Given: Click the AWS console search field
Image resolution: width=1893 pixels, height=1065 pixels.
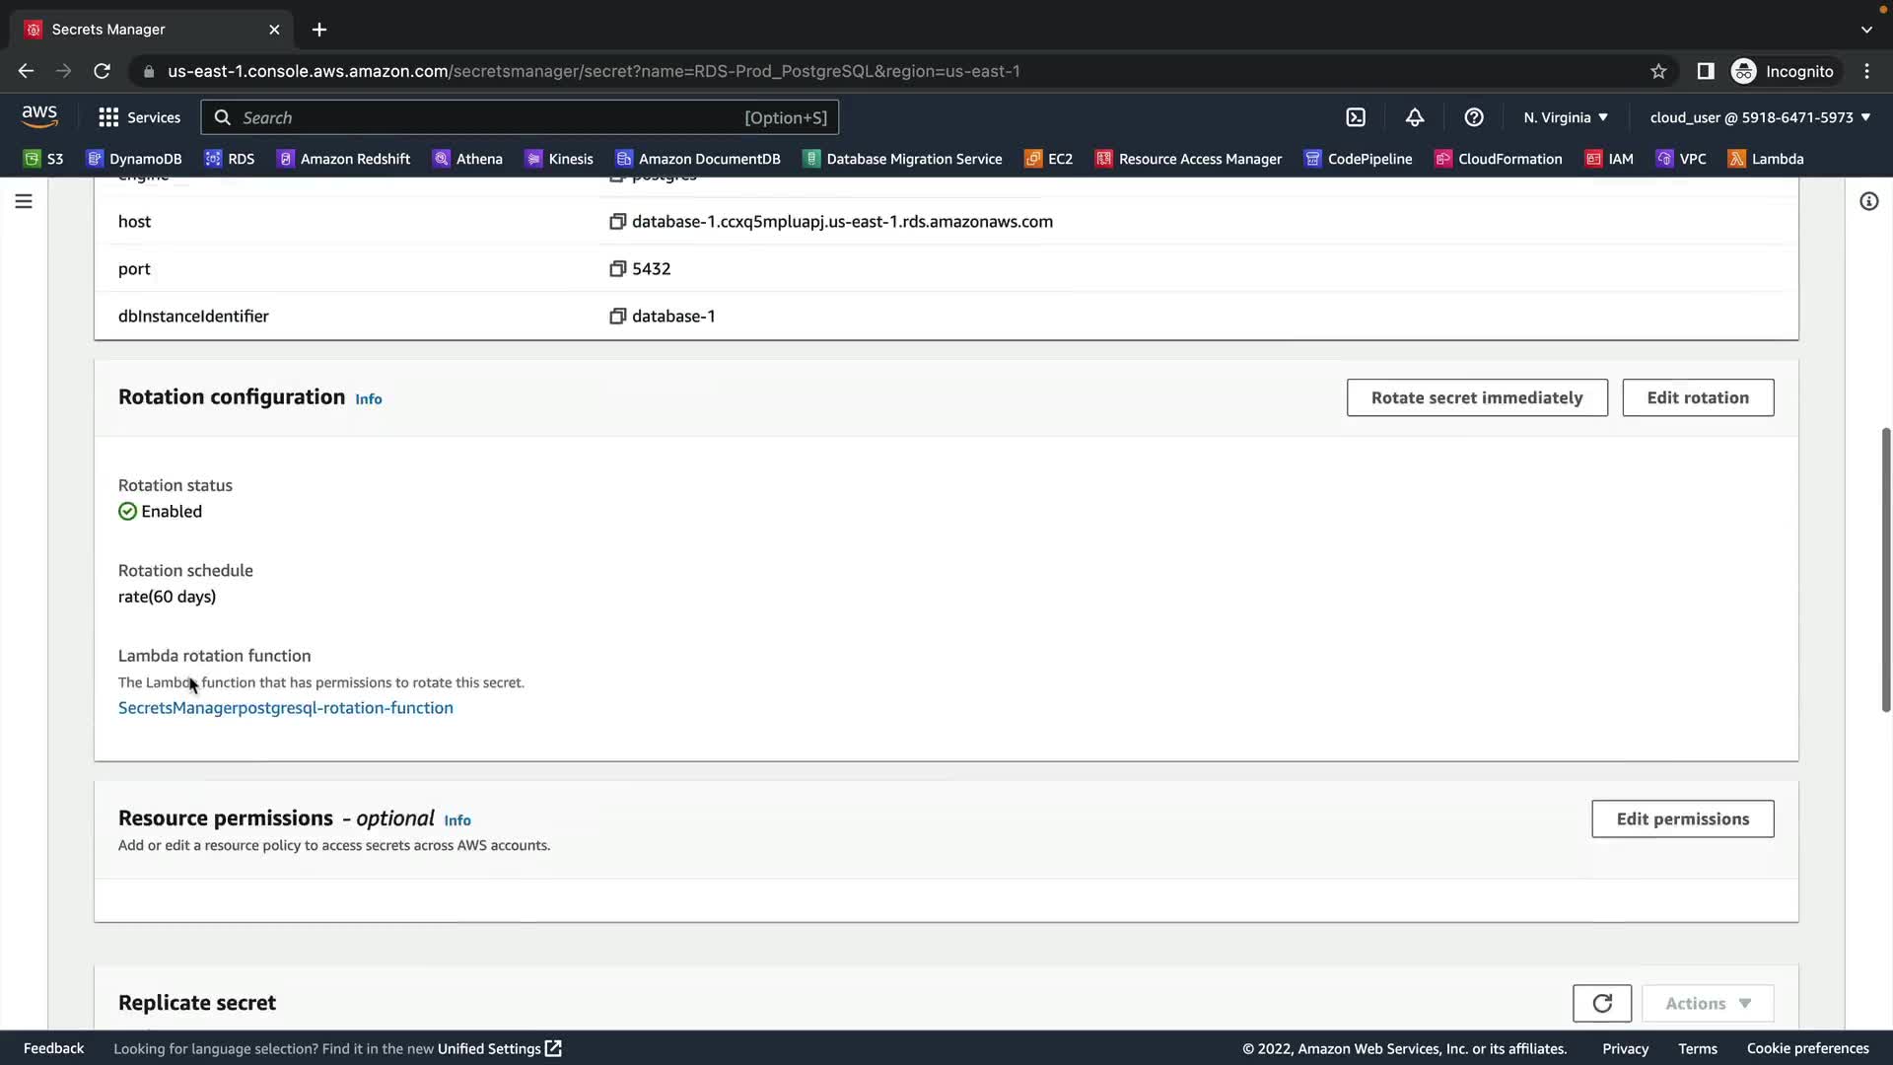Looking at the screenshot, I should 493,117.
